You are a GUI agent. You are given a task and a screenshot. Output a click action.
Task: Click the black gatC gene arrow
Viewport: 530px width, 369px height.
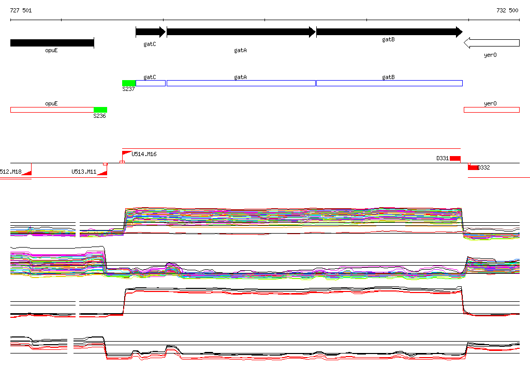pos(151,32)
